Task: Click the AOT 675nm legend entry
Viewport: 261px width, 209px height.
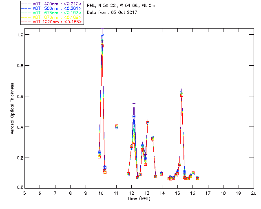Action: point(52,13)
